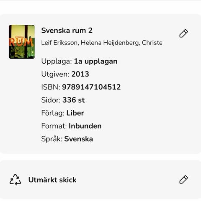This screenshot has width=201, height=201.
Task: Click author name Leif Eriksson
Action: click(60, 43)
